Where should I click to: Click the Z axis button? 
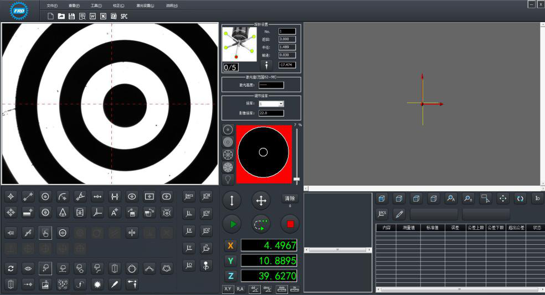(x=231, y=276)
